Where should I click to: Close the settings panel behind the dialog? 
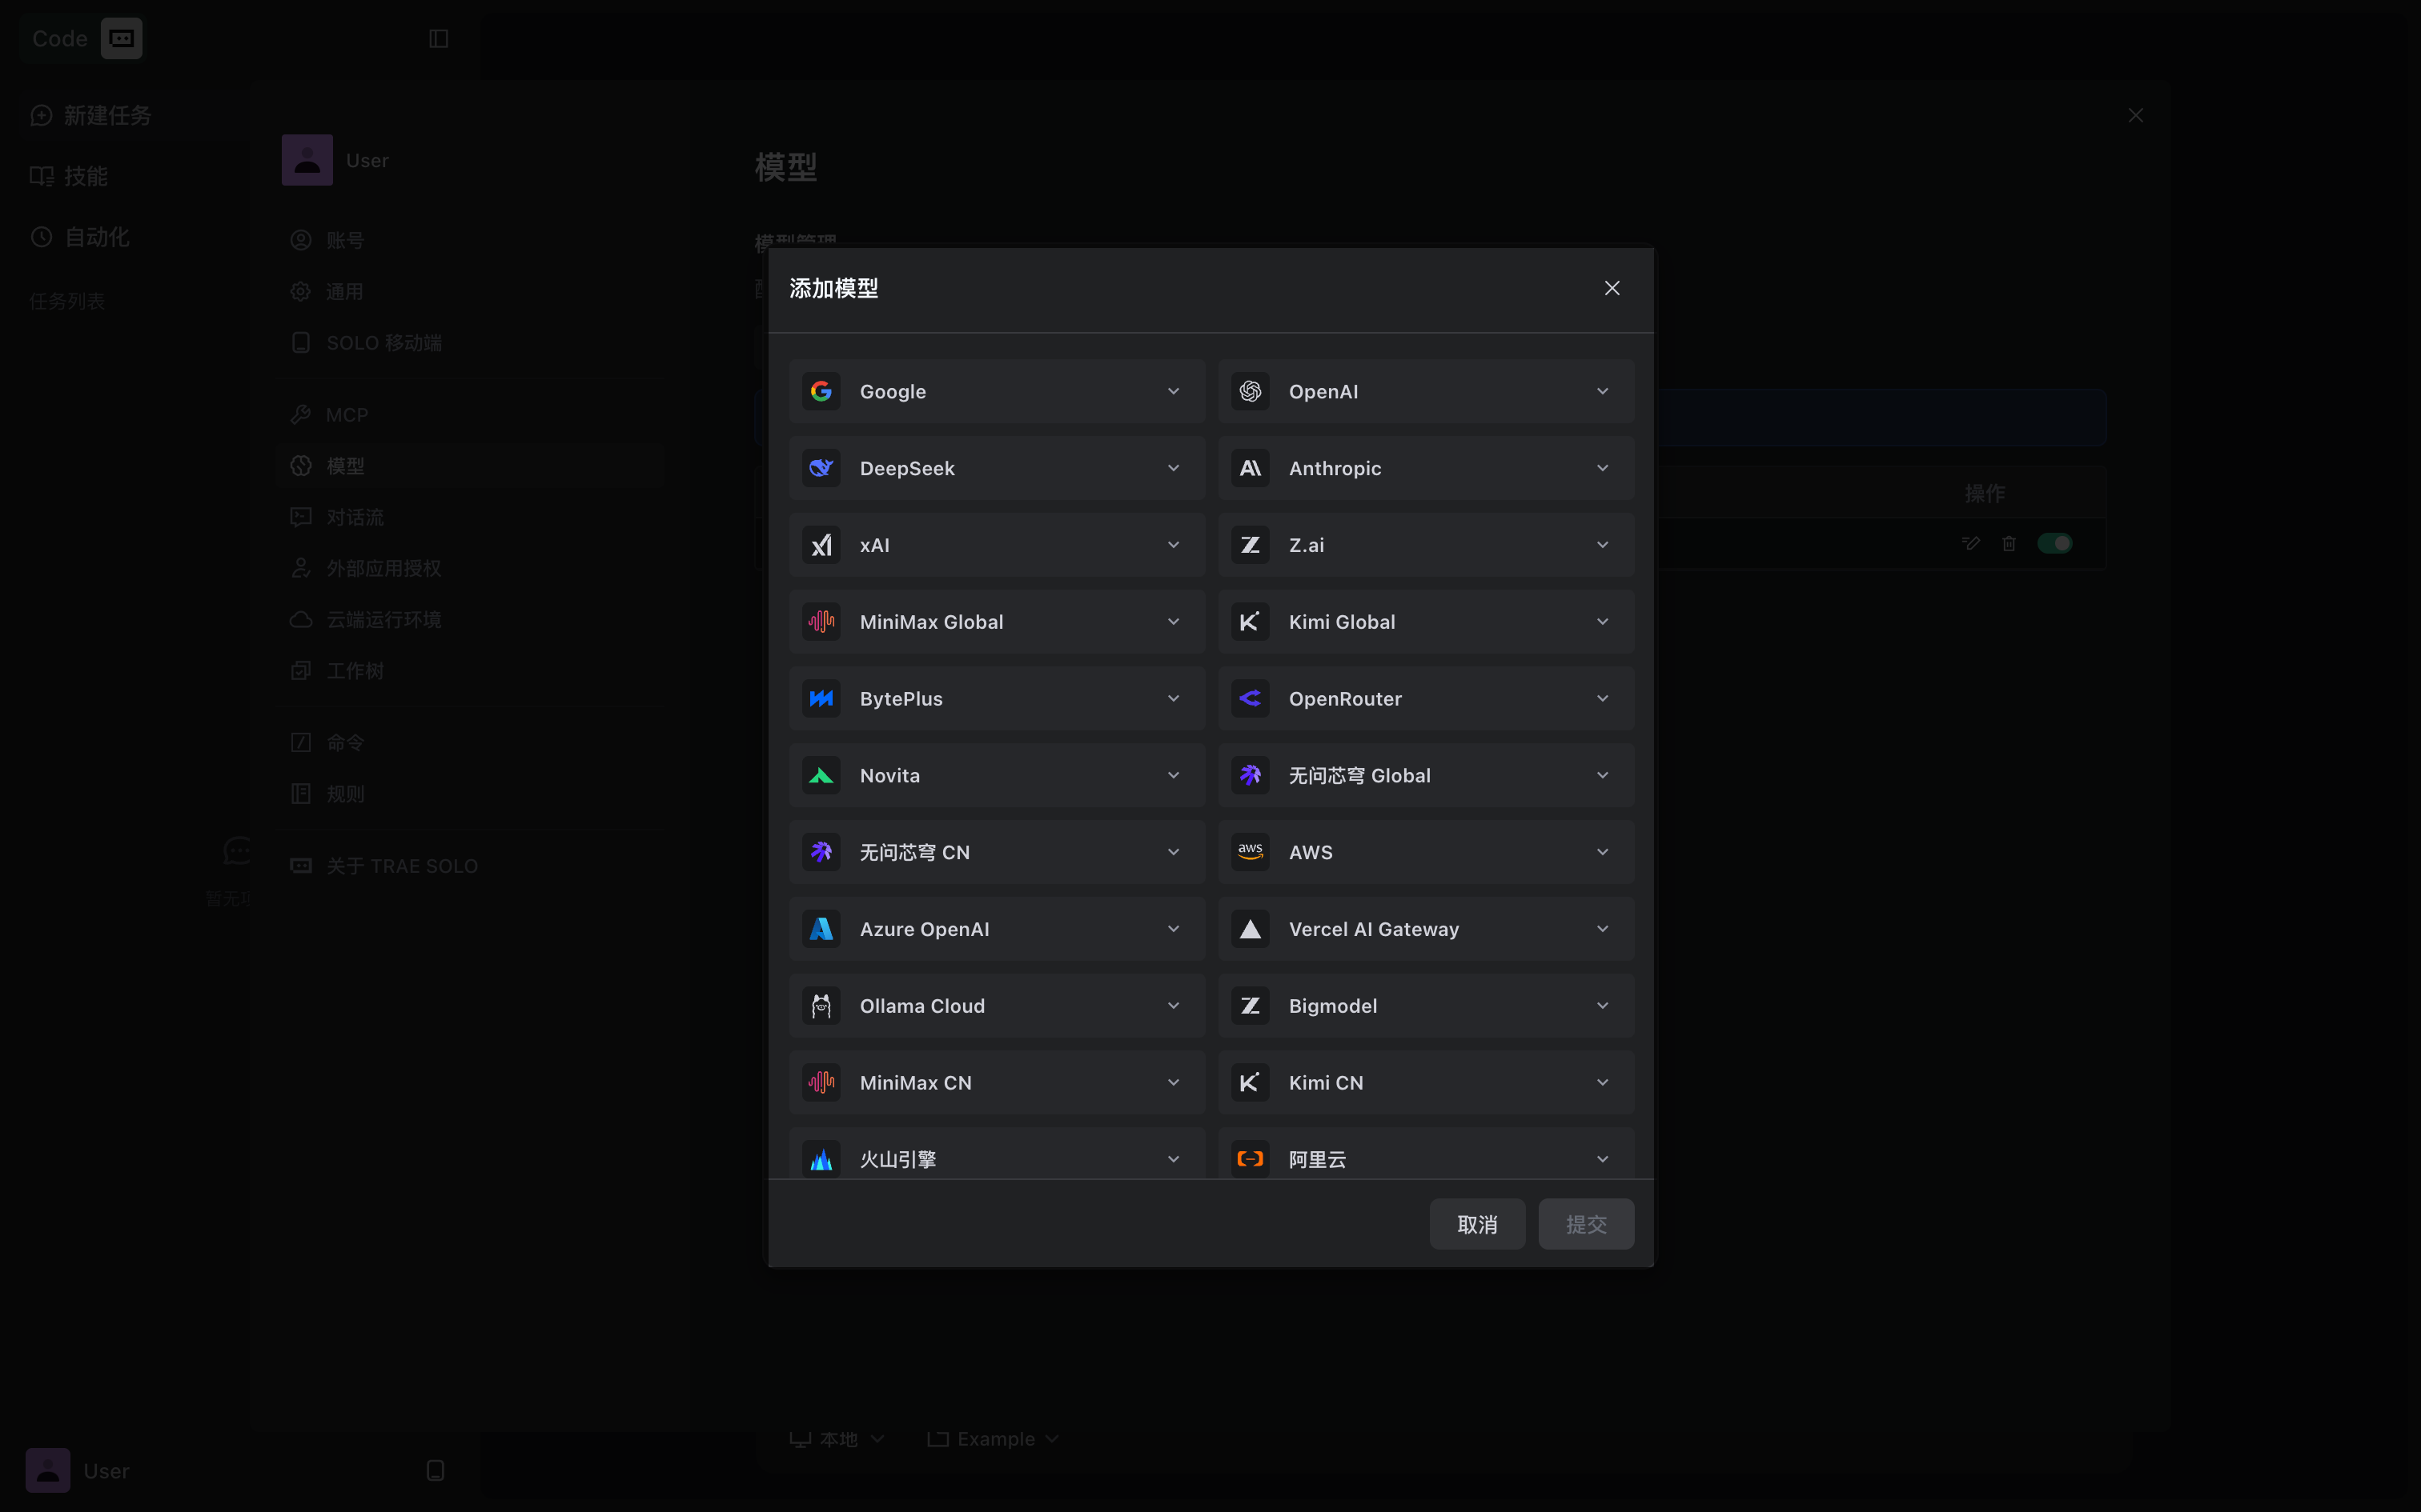point(2136,116)
